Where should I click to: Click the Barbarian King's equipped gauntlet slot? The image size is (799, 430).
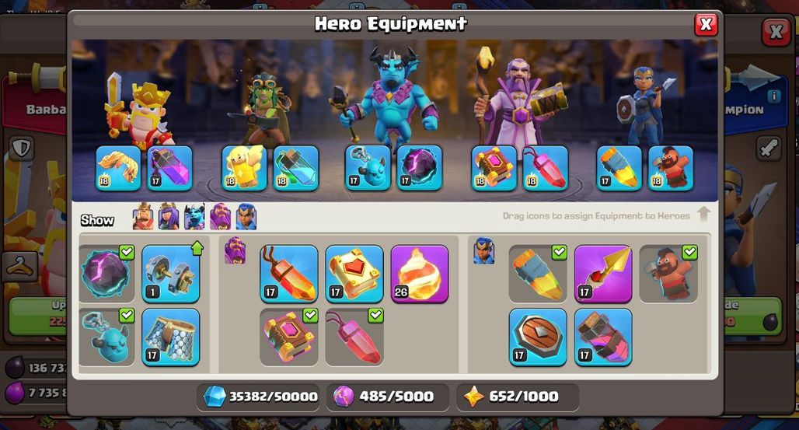point(118,168)
